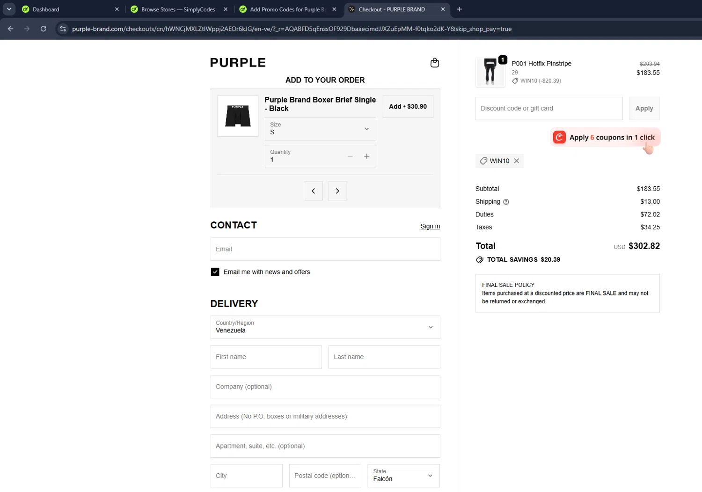702x492 pixels.
Task: Click the browser address bar URL
Action: [292, 29]
